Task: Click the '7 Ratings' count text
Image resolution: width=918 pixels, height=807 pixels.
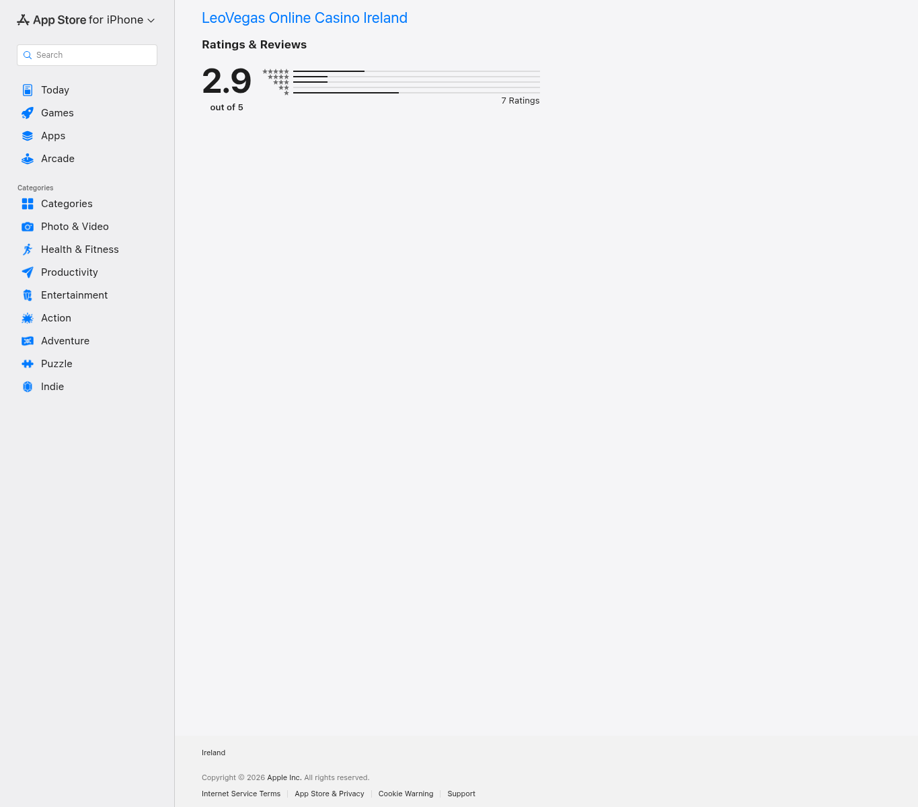Action: coord(521,101)
